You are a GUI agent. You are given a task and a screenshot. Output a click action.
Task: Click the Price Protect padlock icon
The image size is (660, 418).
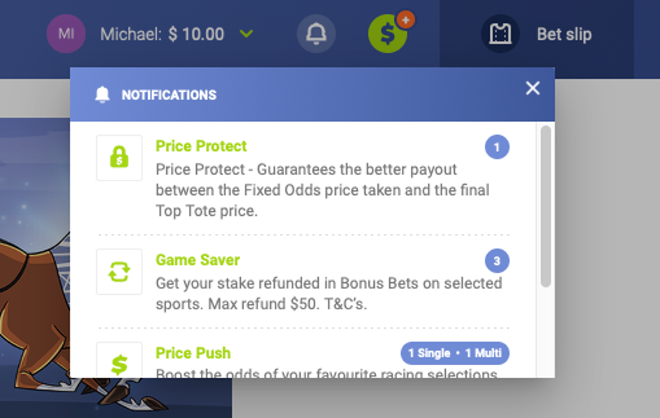[119, 157]
